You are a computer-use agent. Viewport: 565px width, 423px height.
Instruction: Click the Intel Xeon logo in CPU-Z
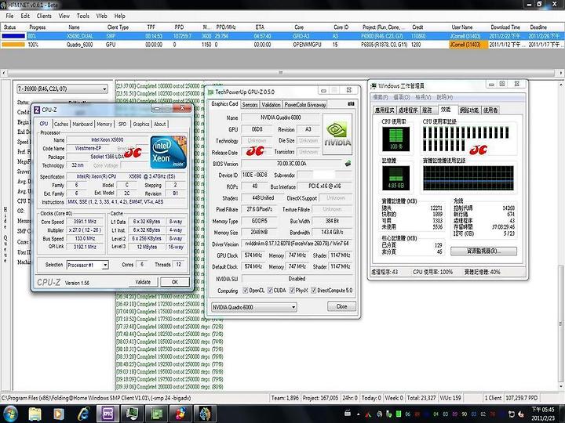[x=168, y=153]
